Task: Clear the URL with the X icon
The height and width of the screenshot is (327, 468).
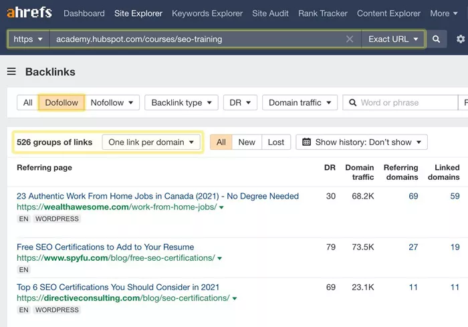Action: click(x=350, y=39)
